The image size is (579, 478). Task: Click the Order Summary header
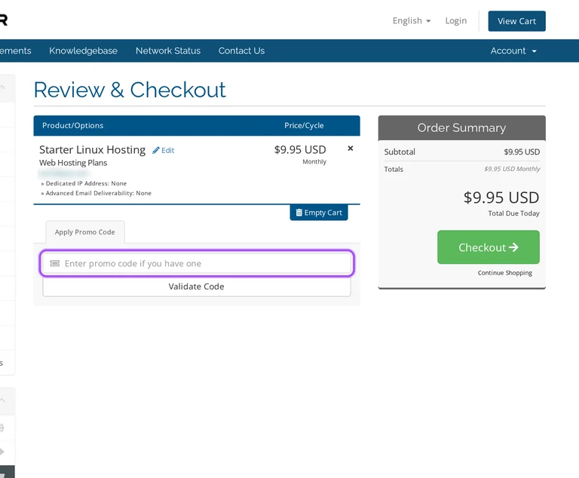(x=461, y=128)
